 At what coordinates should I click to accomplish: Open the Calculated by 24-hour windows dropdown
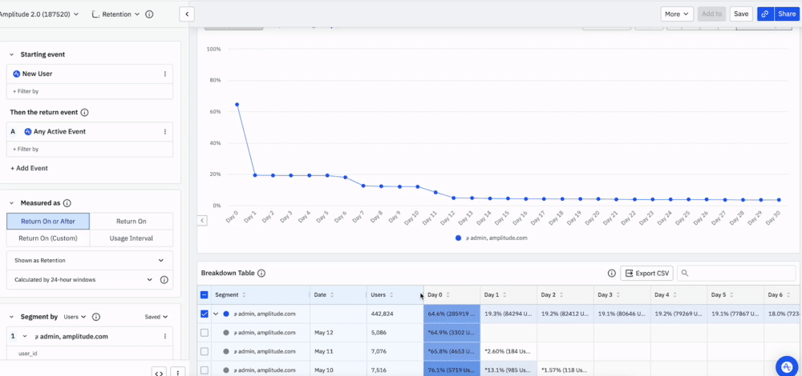(83, 279)
